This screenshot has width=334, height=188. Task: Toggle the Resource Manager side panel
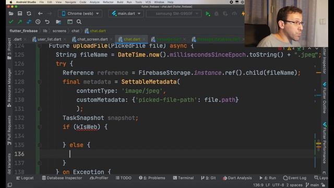coord(9,87)
